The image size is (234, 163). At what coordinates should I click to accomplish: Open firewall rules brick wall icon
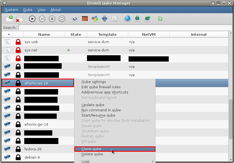click(x=85, y=19)
